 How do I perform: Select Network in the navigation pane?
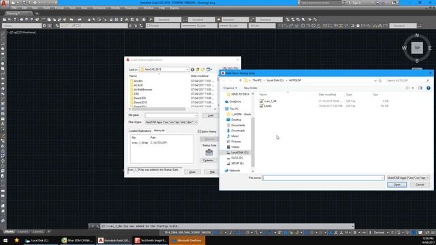pyautogui.click(x=234, y=171)
